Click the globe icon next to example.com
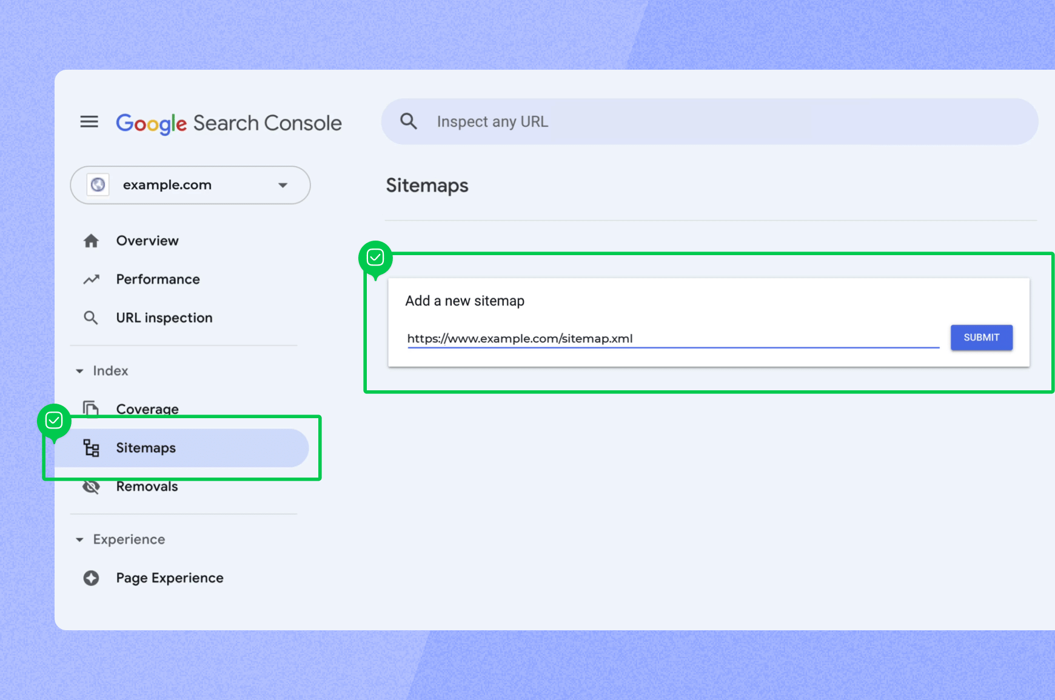The height and width of the screenshot is (700, 1055). [x=98, y=184]
